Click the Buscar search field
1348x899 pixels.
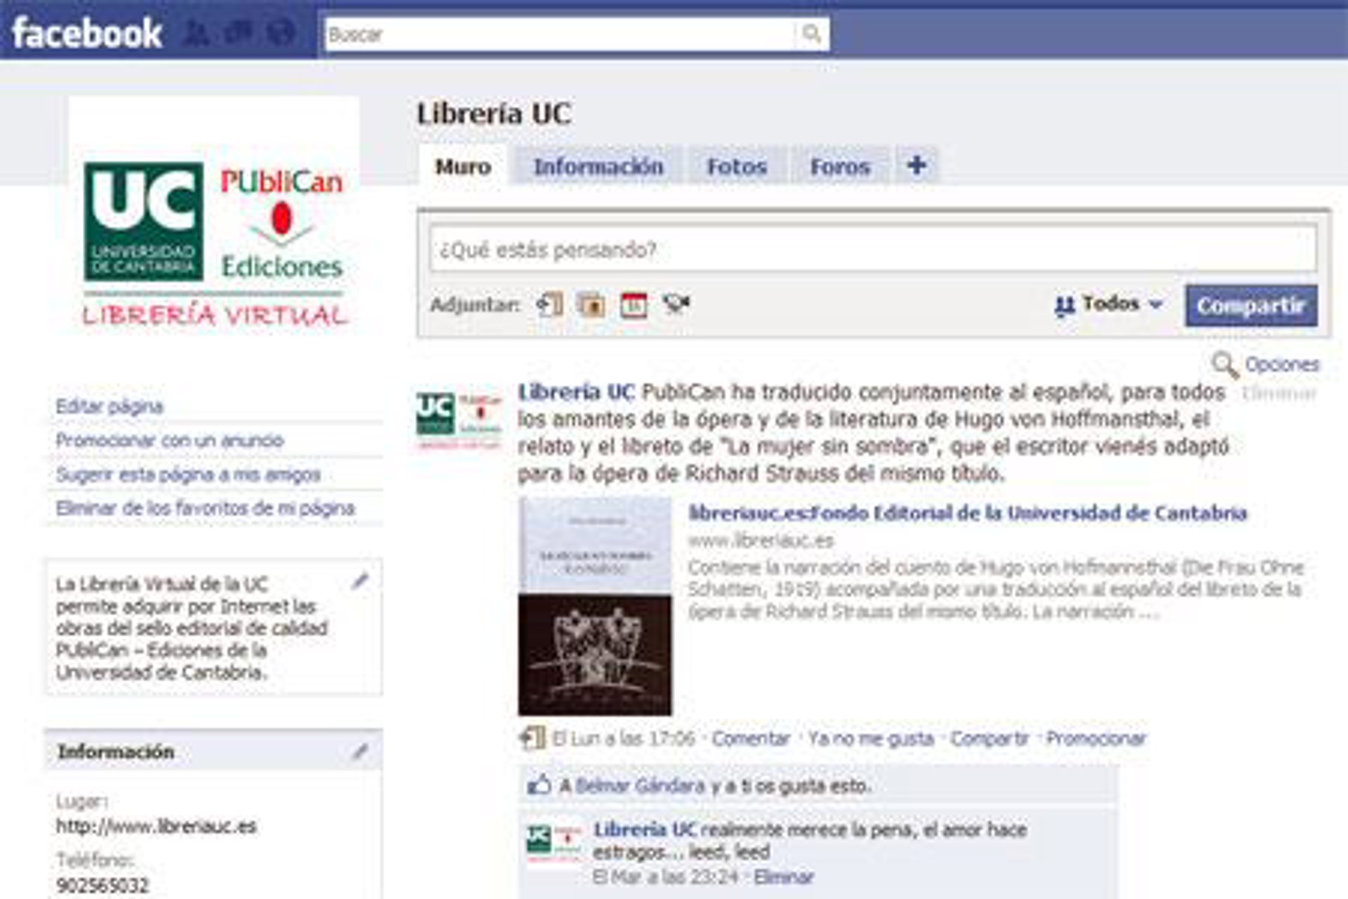562,34
